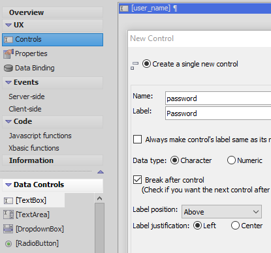This screenshot has height=253, width=271.
Task: Open the Properties pane
Action: 25,53
